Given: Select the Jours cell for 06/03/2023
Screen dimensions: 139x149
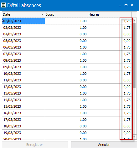Looking at the screenshot, I should 66,47.
